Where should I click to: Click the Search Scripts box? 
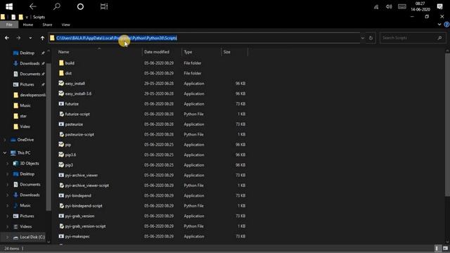tap(413, 38)
